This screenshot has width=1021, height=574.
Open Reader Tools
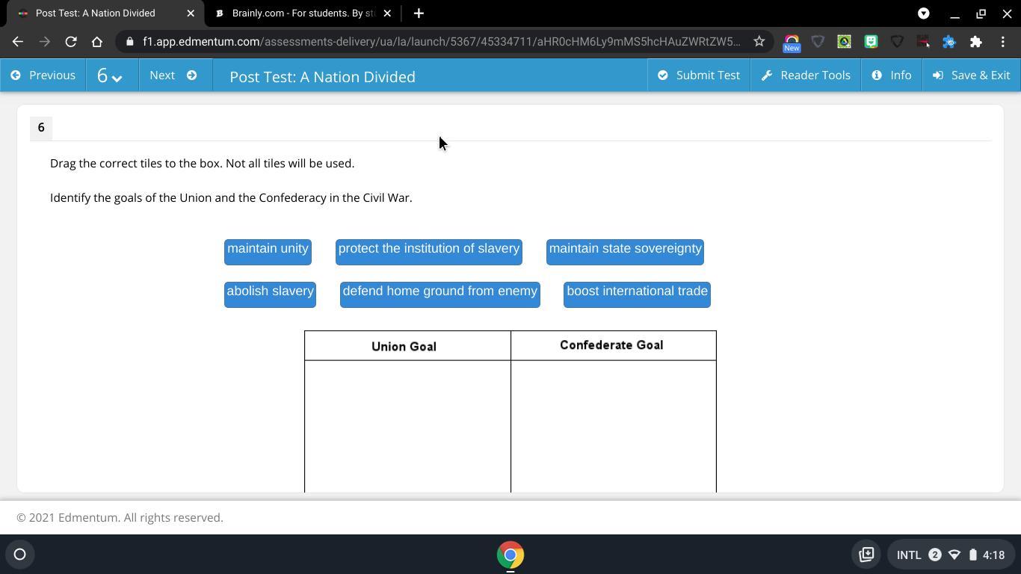[806, 75]
